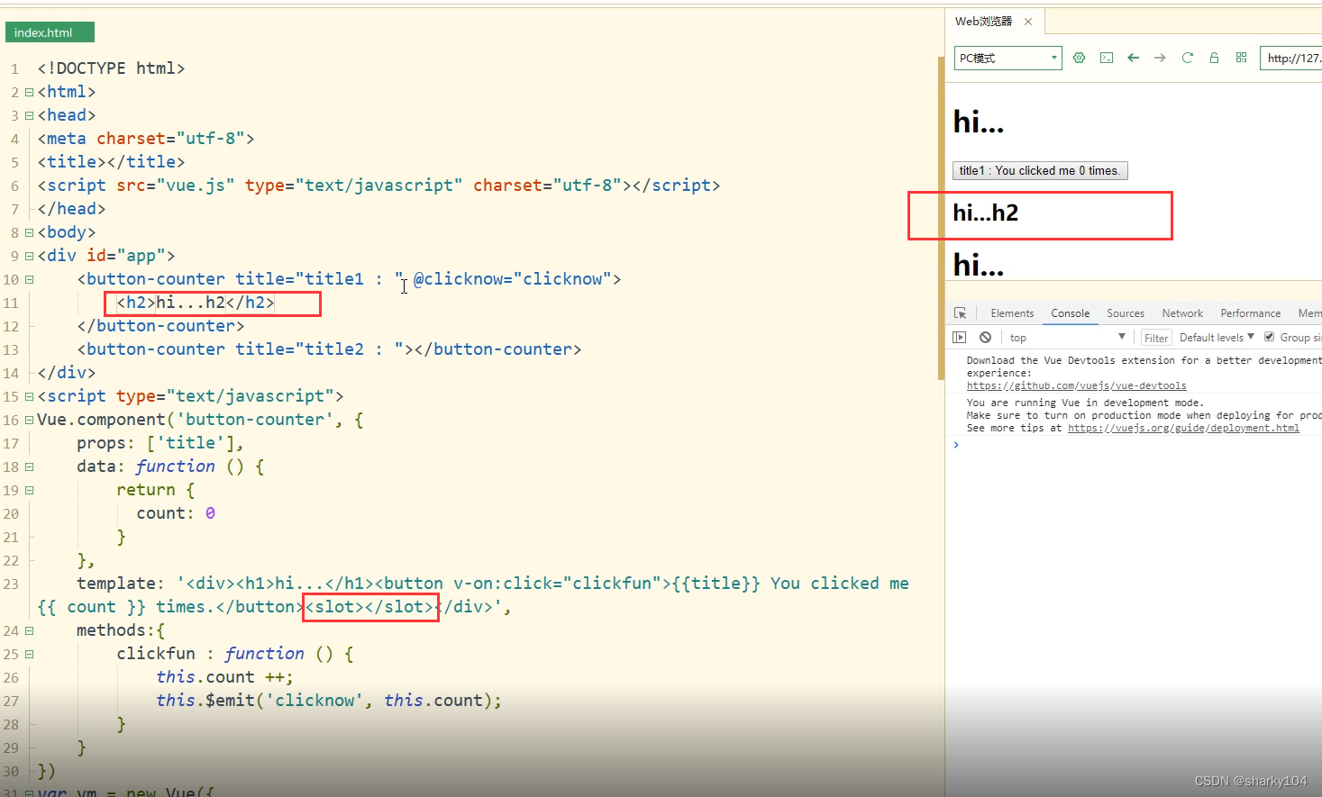This screenshot has height=797, width=1322.
Task: Go forward using the gray right arrow
Action: (1160, 58)
